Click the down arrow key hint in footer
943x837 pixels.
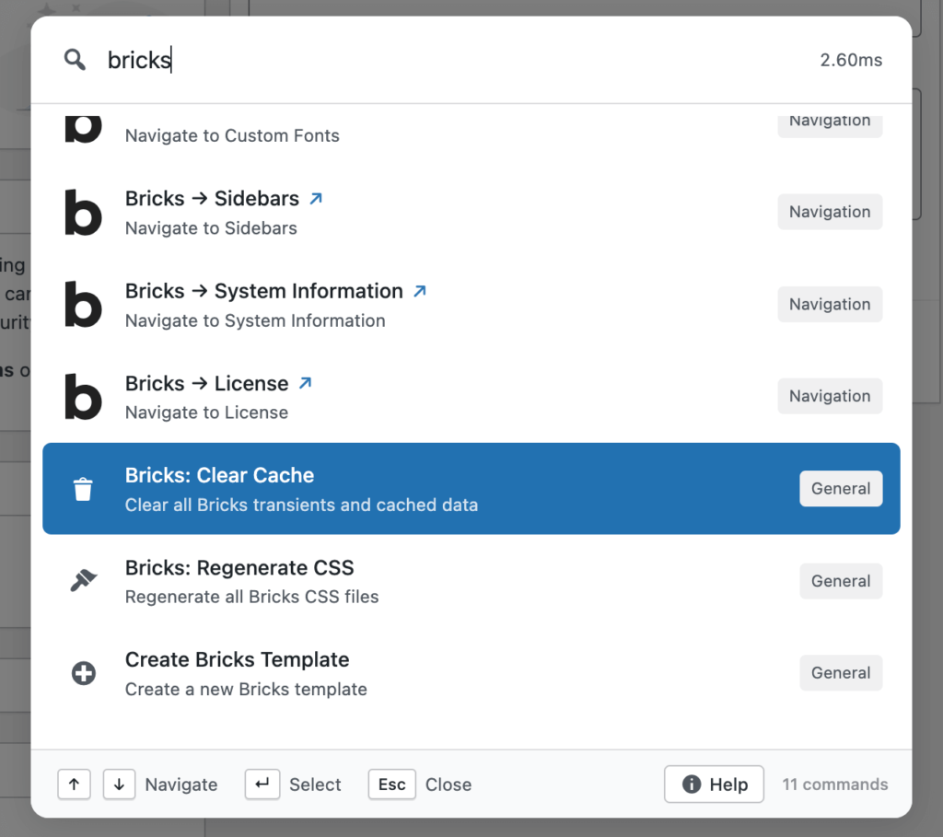[x=119, y=785]
